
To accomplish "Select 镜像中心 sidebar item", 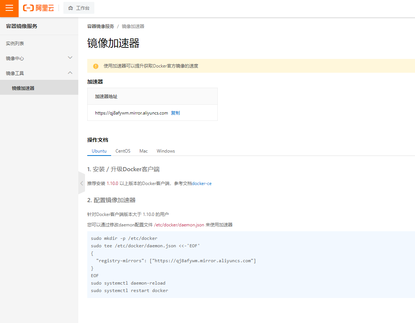I will [x=39, y=58].
